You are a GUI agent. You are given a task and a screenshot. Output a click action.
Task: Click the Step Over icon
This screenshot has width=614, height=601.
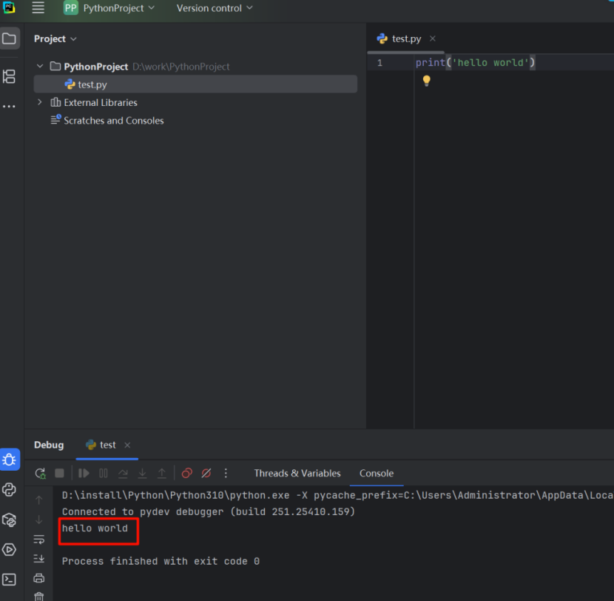click(123, 473)
